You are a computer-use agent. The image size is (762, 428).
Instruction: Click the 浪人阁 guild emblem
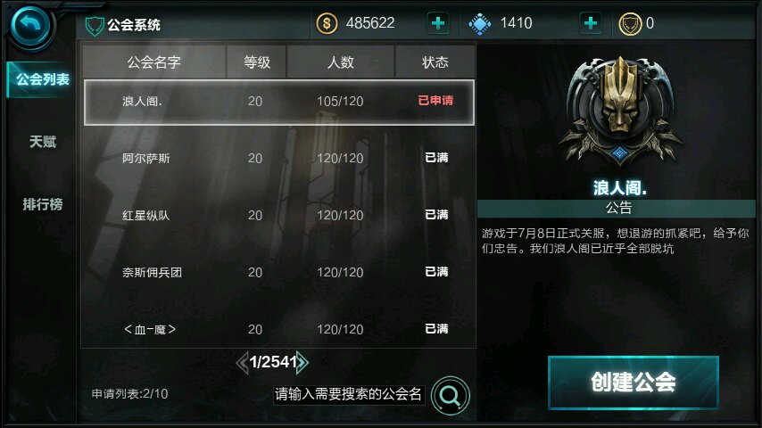tap(619, 111)
